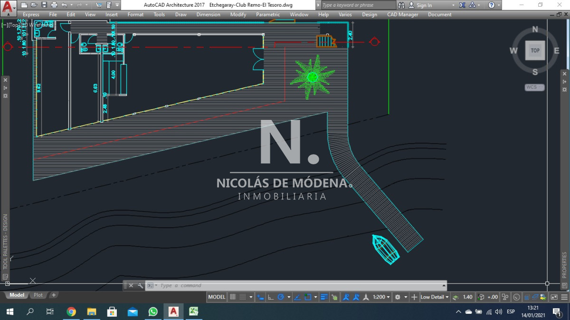The width and height of the screenshot is (570, 320).
Task: Toggle Ortho mode in the status bar
Action: tap(271, 297)
